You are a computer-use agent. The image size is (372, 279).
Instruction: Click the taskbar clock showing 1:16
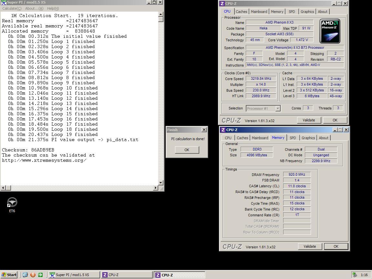pyautogui.click(x=364, y=275)
